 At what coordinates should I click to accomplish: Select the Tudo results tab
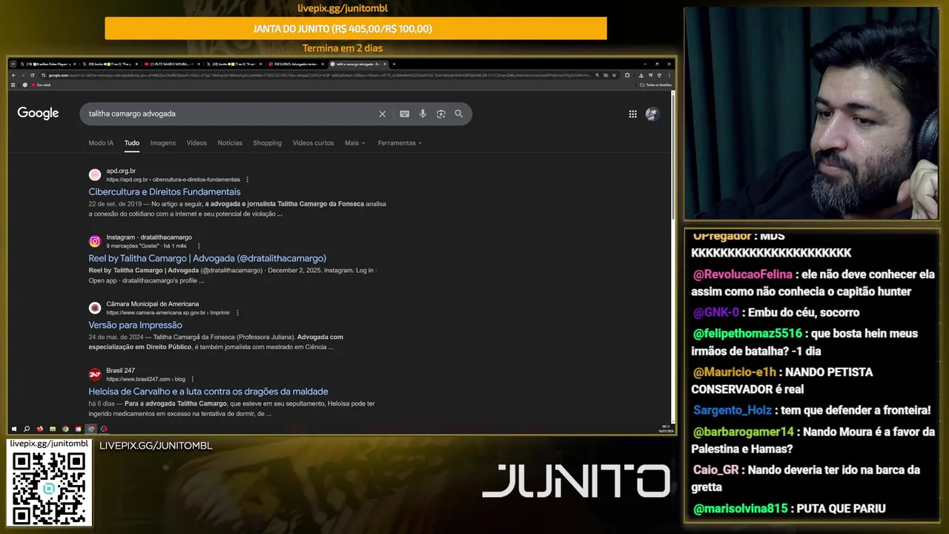click(132, 142)
